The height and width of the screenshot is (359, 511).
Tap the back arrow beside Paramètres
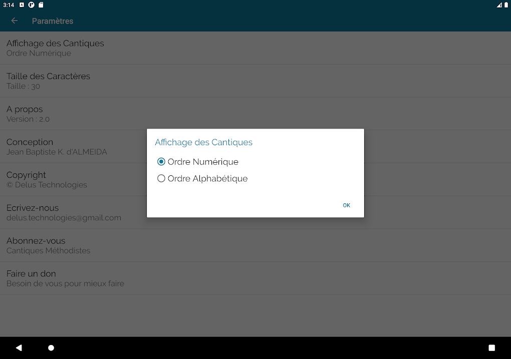click(x=15, y=21)
